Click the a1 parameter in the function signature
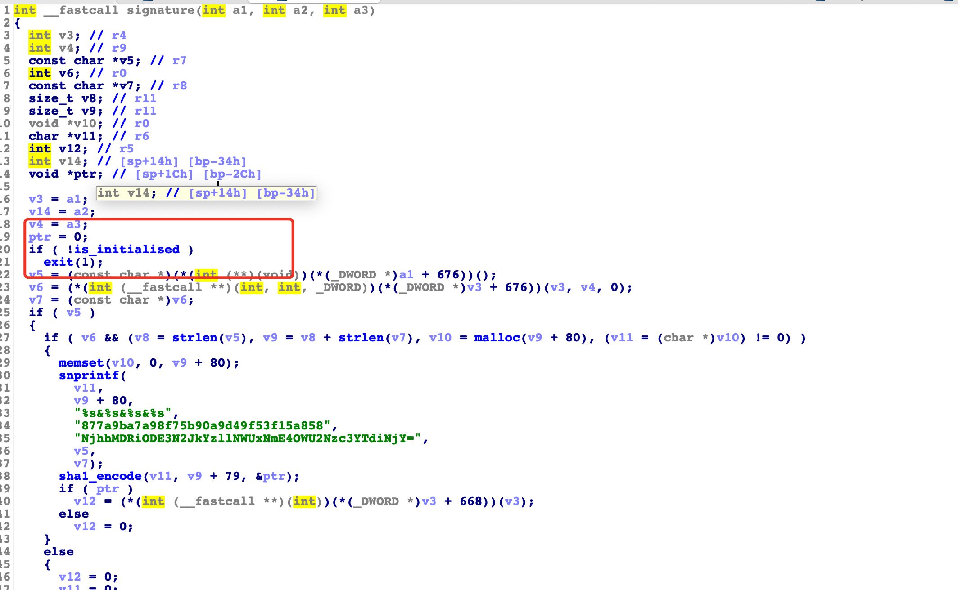 coord(240,10)
